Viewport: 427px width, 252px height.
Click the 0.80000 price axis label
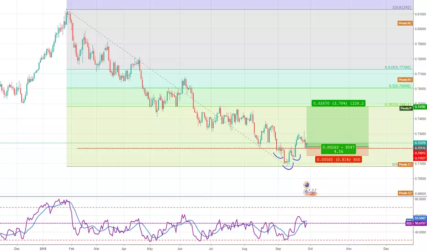[420, 29]
